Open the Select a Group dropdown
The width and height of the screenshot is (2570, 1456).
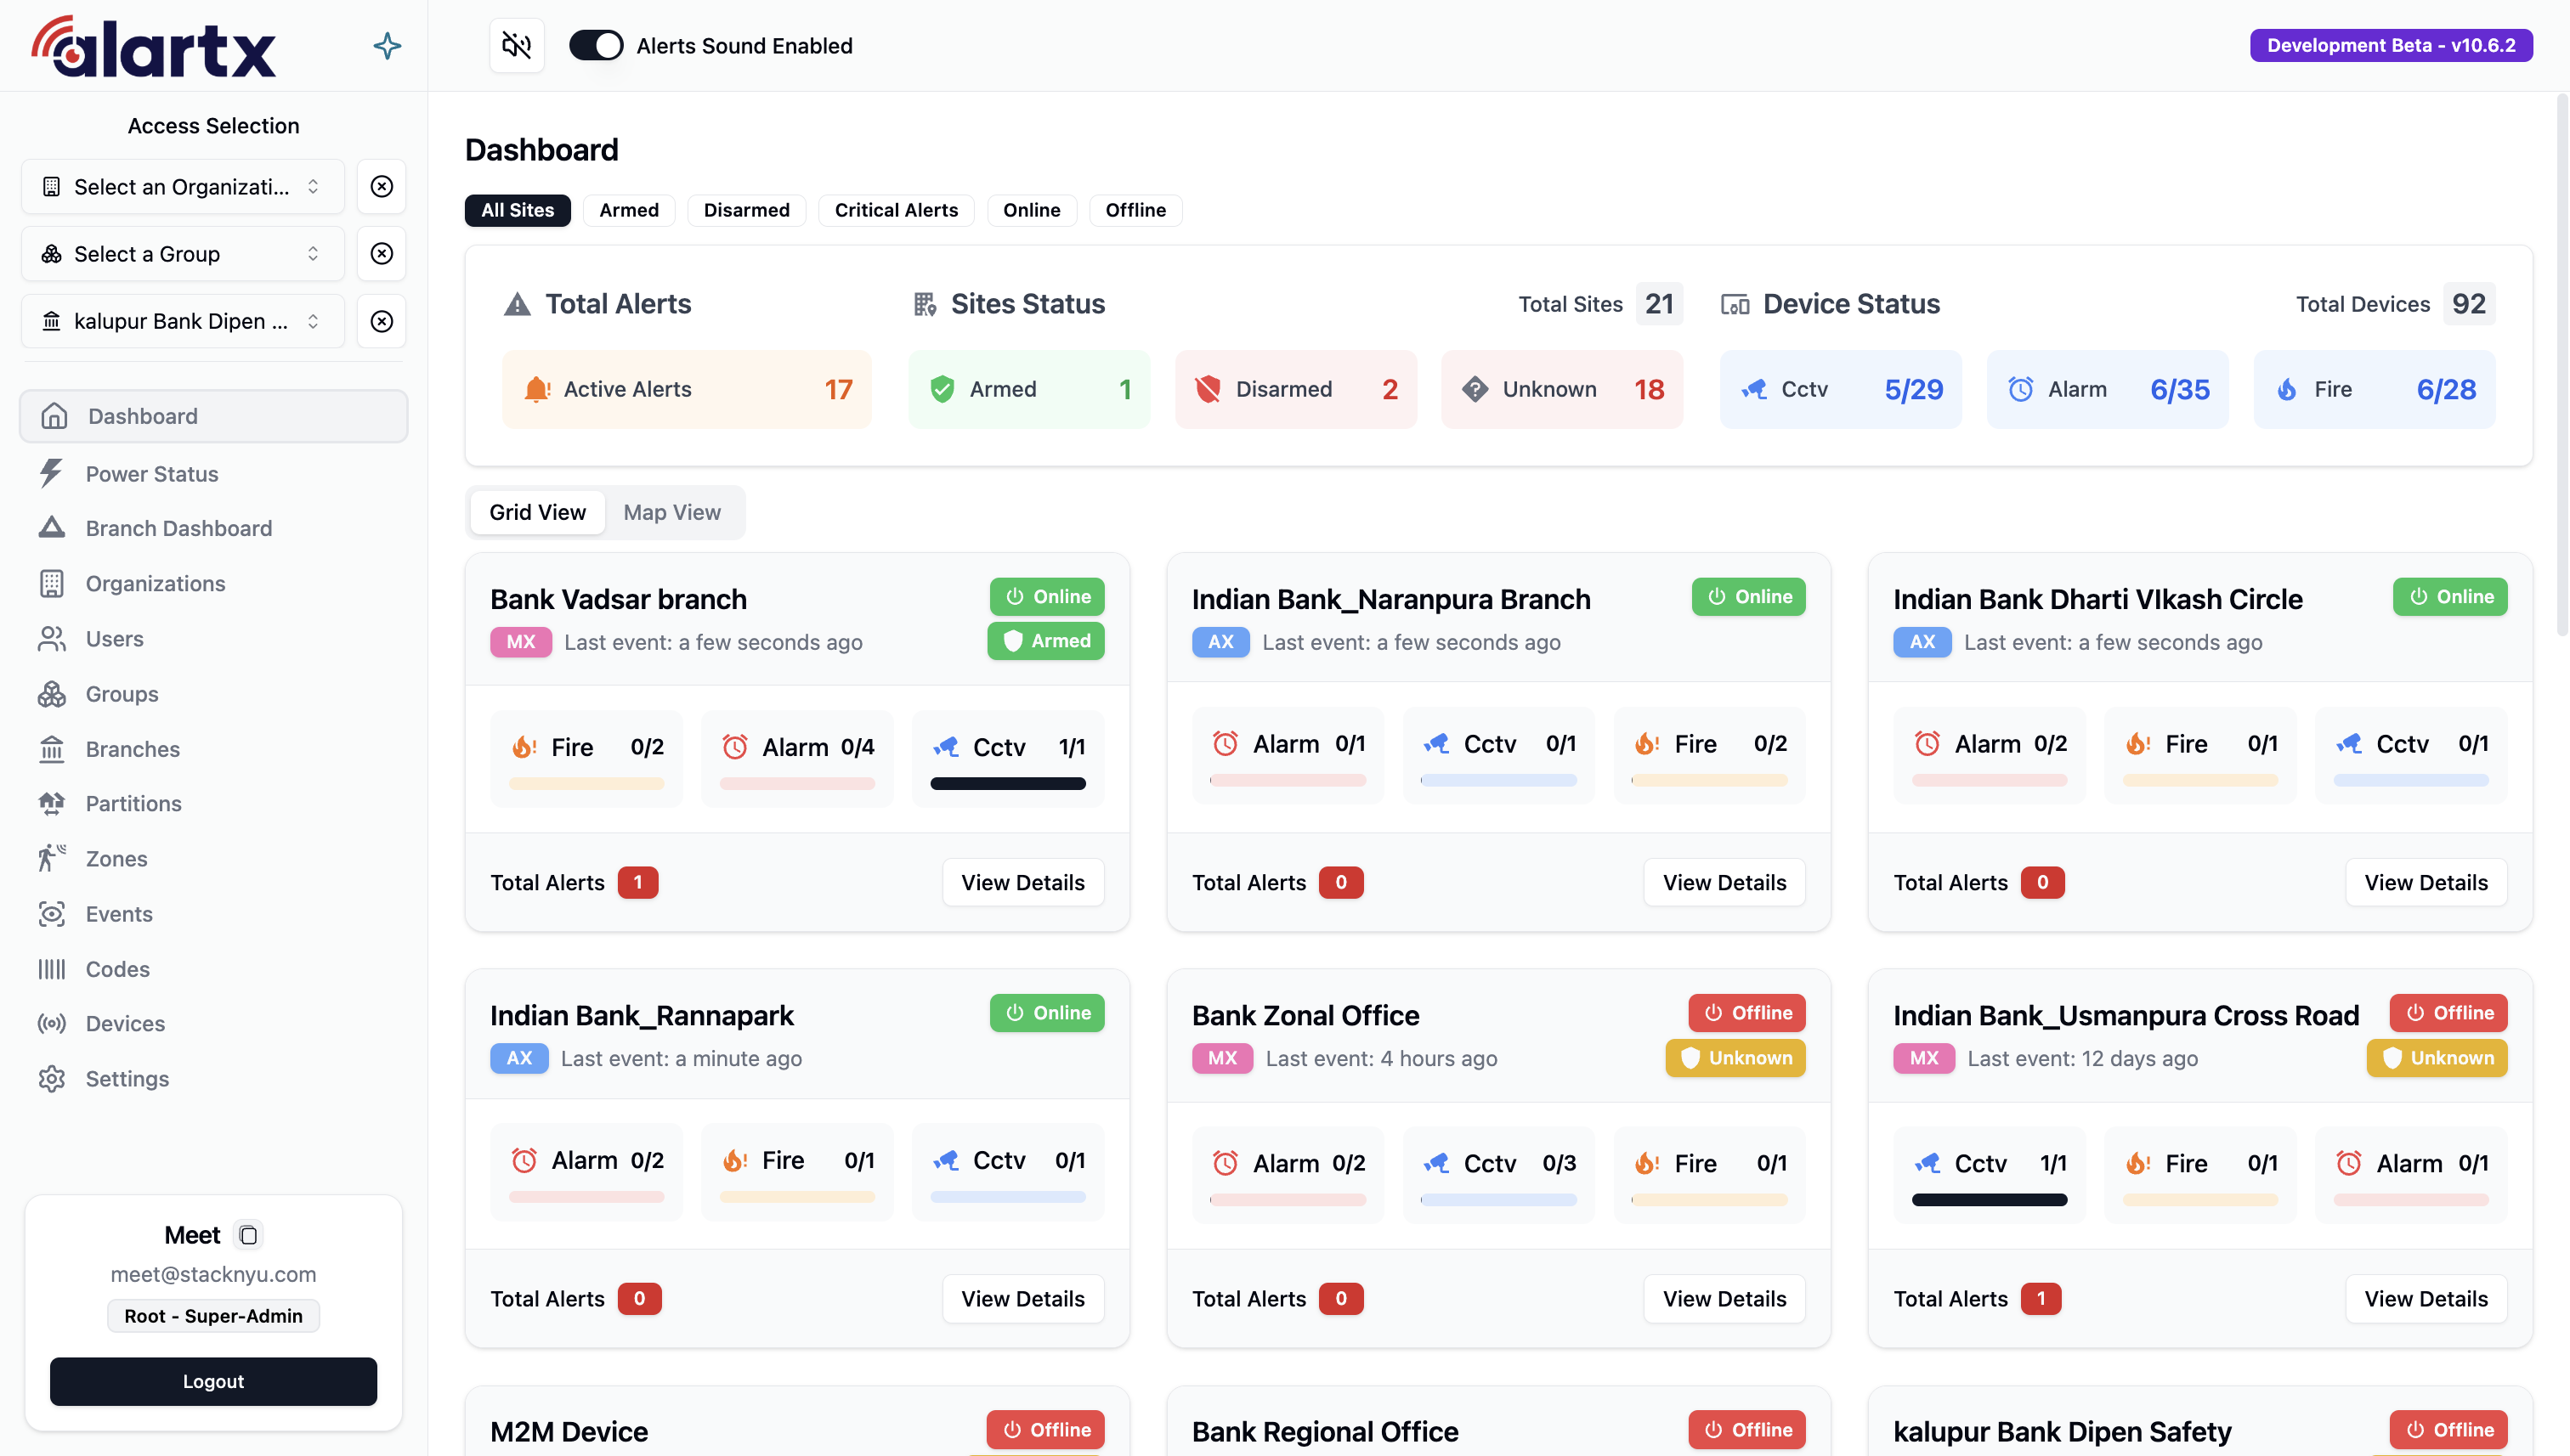click(x=181, y=253)
